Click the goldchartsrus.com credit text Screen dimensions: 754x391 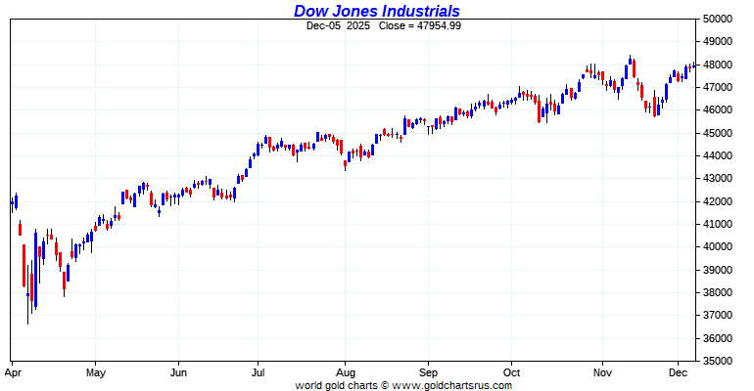tap(403, 385)
